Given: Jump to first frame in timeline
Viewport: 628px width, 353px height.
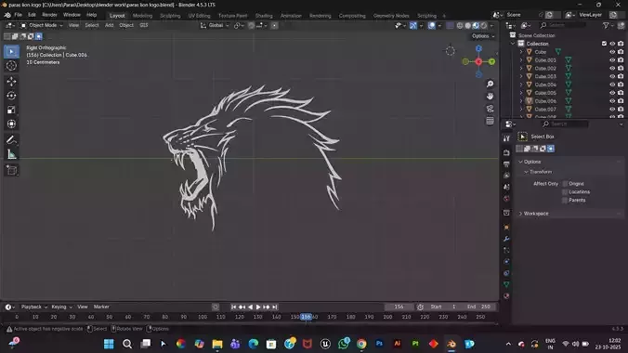Looking at the screenshot, I should pyautogui.click(x=233, y=307).
